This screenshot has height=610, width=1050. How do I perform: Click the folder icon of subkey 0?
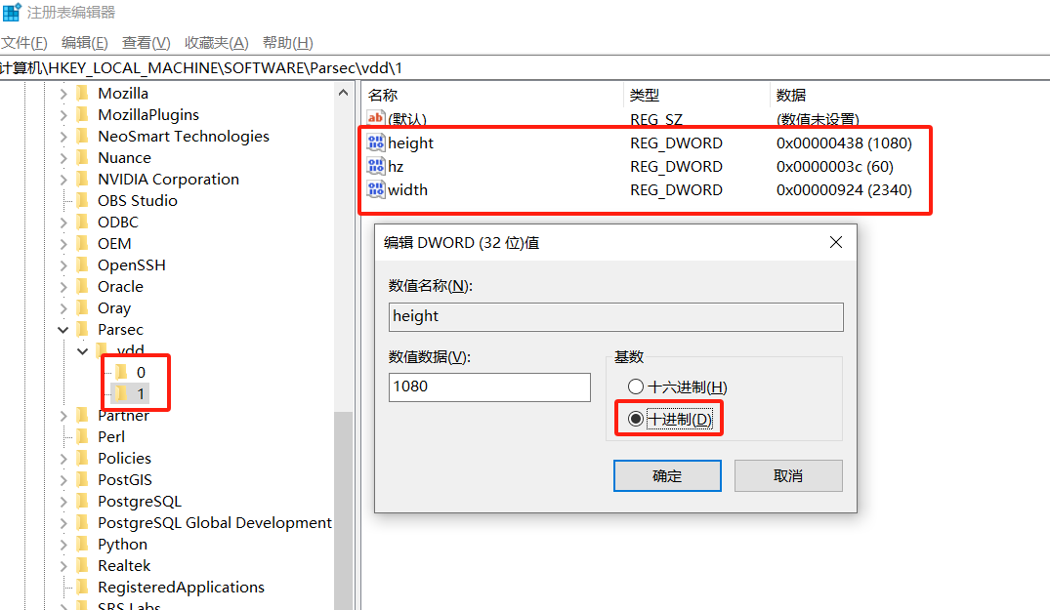[x=121, y=372]
